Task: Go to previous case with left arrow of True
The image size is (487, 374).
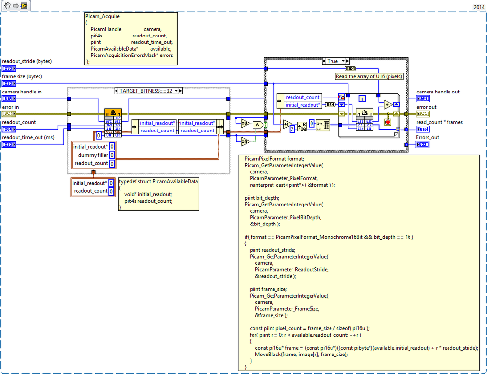Action: (324, 61)
